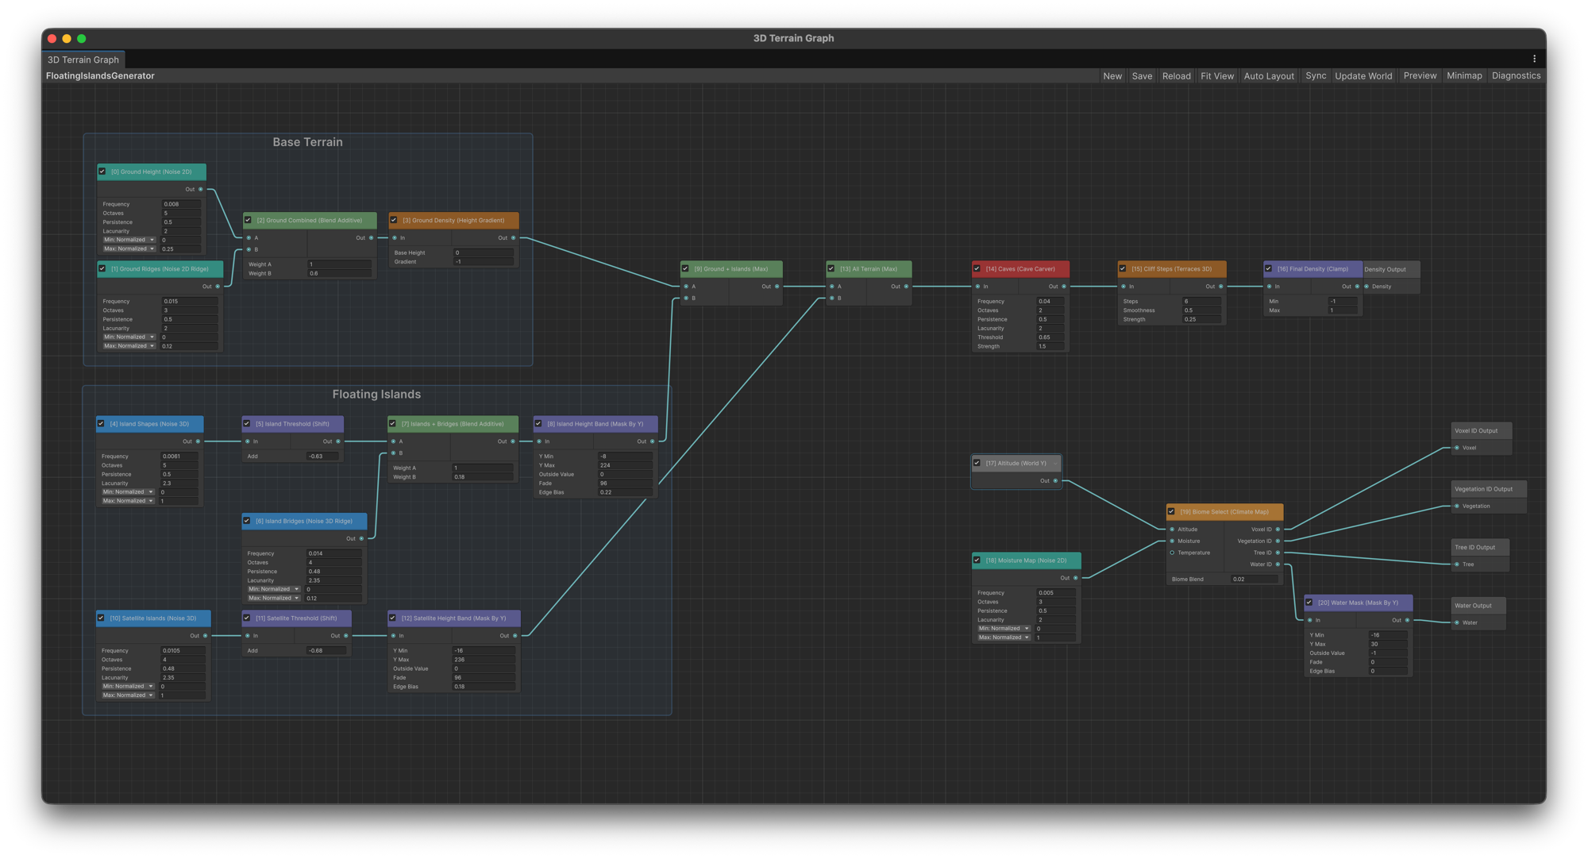
Task: Click Reload in the toolbar
Action: [1176, 76]
